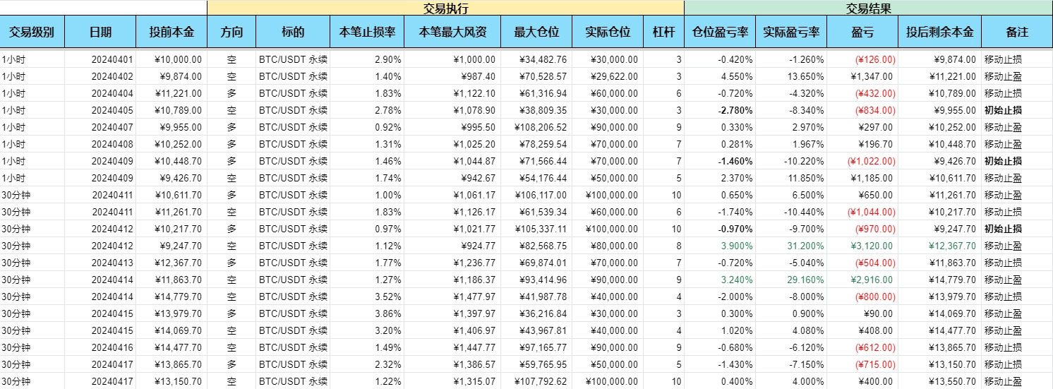The width and height of the screenshot is (1053, 389).
Task: Select the 本笔最大风资 header
Action: 452,32
